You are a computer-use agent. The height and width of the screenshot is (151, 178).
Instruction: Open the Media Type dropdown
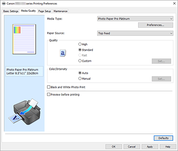pos(135,19)
